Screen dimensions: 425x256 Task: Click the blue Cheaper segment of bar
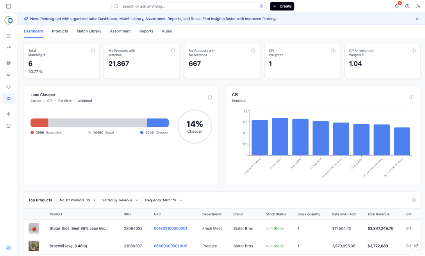(157, 123)
